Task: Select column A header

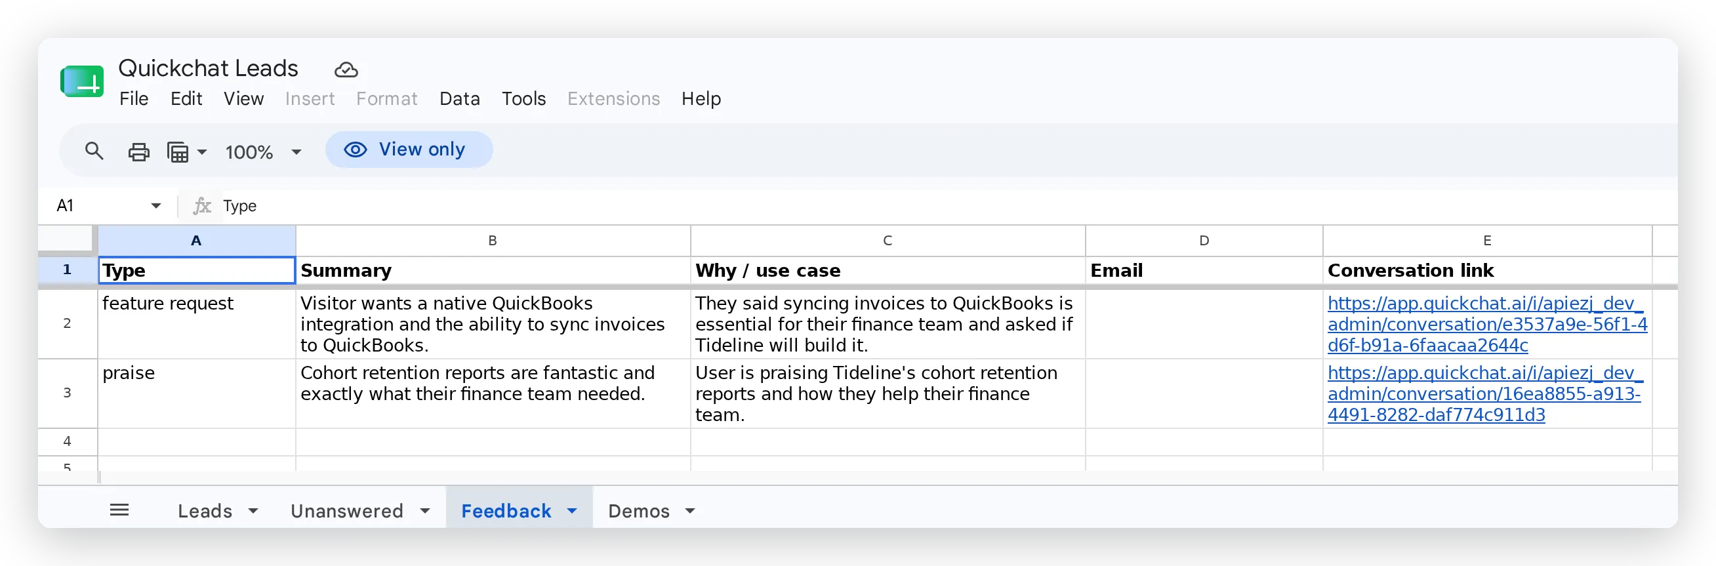Action: (x=197, y=241)
